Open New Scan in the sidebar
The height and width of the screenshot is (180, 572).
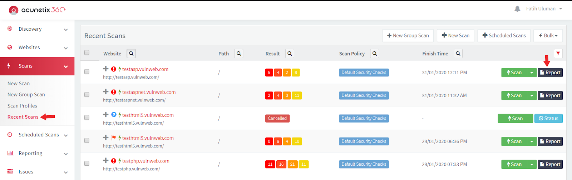[19, 84]
